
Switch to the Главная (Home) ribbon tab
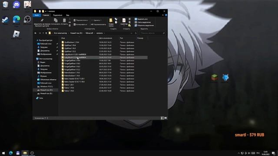click(46, 15)
